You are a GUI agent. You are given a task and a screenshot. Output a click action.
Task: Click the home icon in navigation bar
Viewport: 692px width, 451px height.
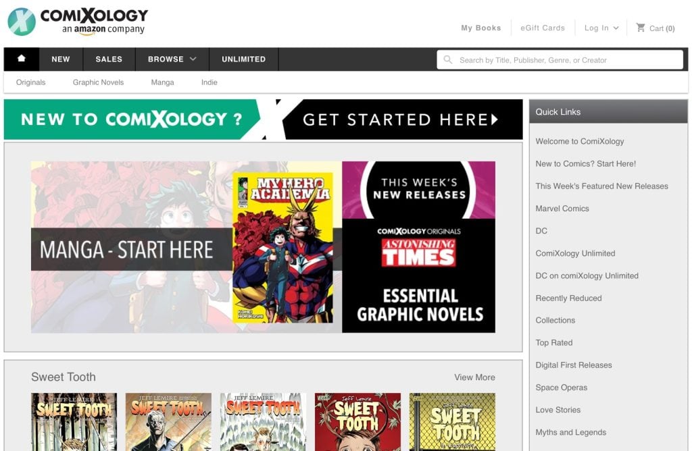point(21,59)
